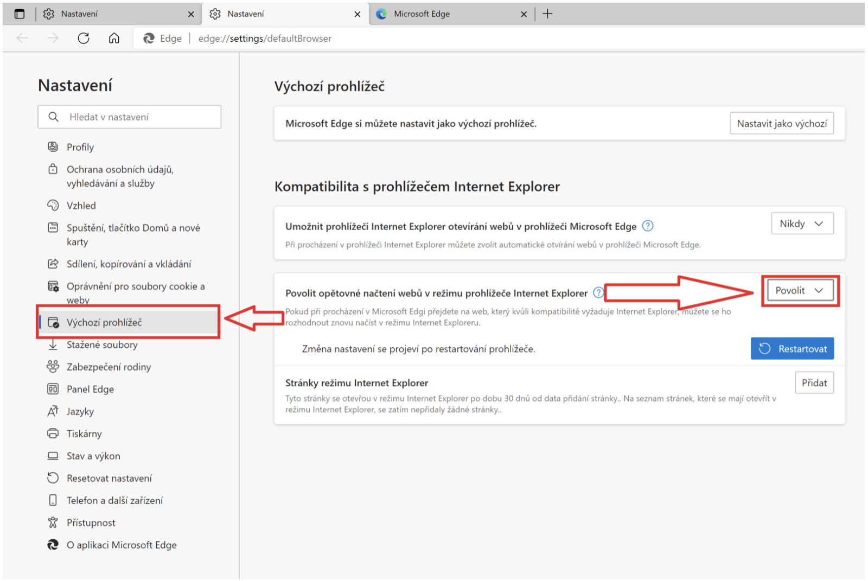The image size is (868, 581).
Task: Click the search magnifier icon in settings
Action: click(53, 117)
